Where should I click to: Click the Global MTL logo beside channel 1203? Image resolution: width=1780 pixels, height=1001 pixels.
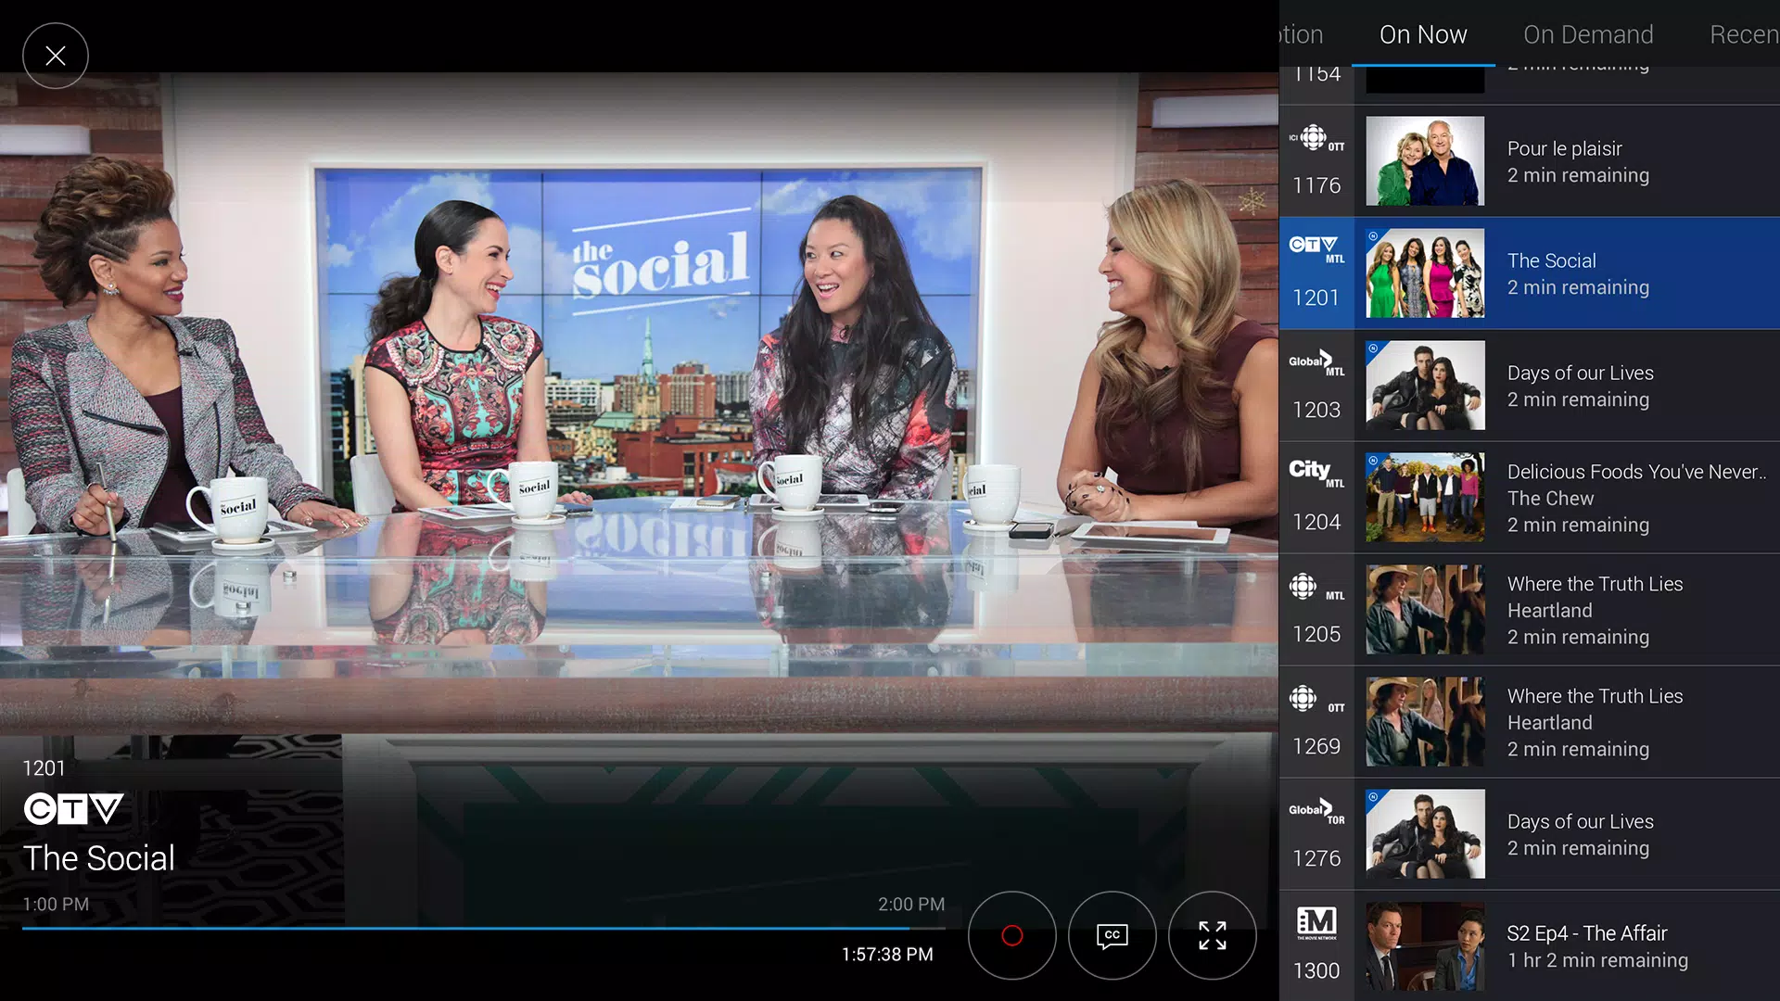(x=1316, y=363)
